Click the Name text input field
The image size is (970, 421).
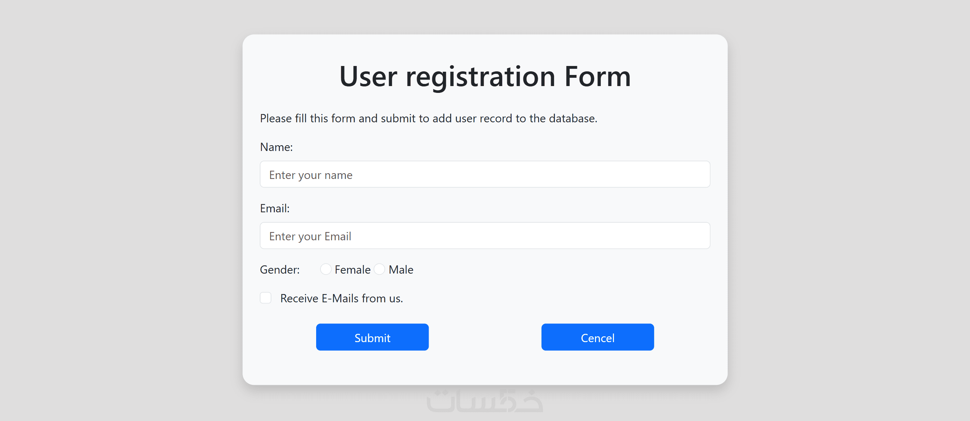[x=485, y=174]
